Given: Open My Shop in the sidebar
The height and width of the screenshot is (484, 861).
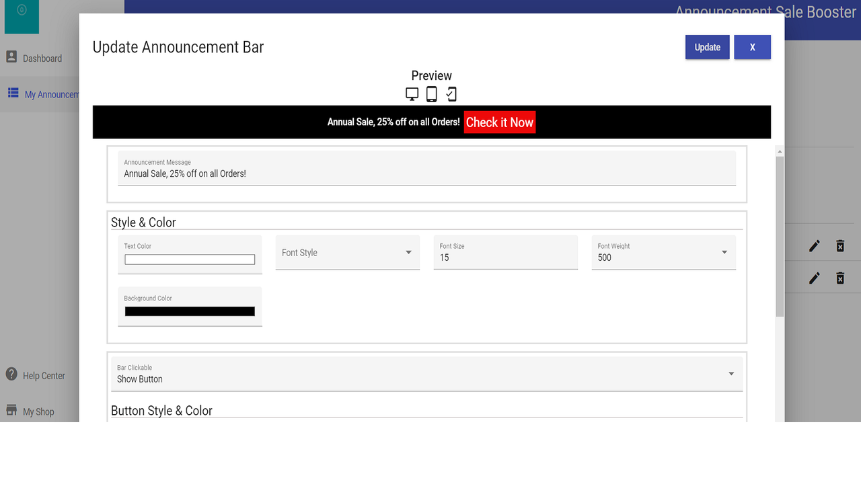Looking at the screenshot, I should coord(38,411).
